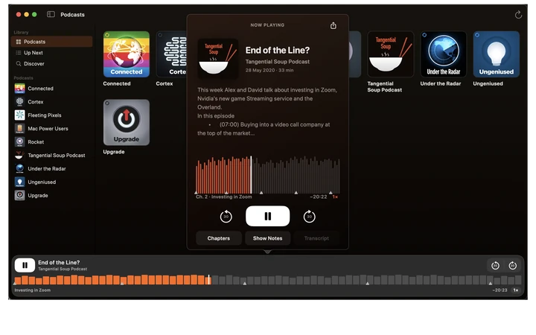Open Fleeting Pixels in the sidebar
Screen dimensions: 536x335
coord(51,115)
